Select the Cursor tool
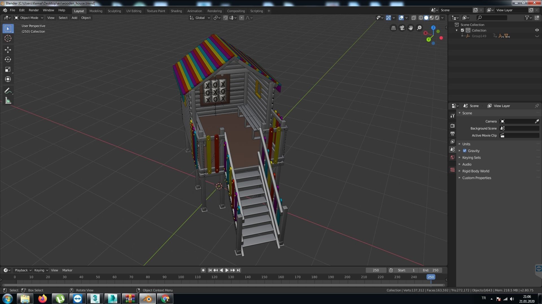542x304 pixels. [x=8, y=39]
